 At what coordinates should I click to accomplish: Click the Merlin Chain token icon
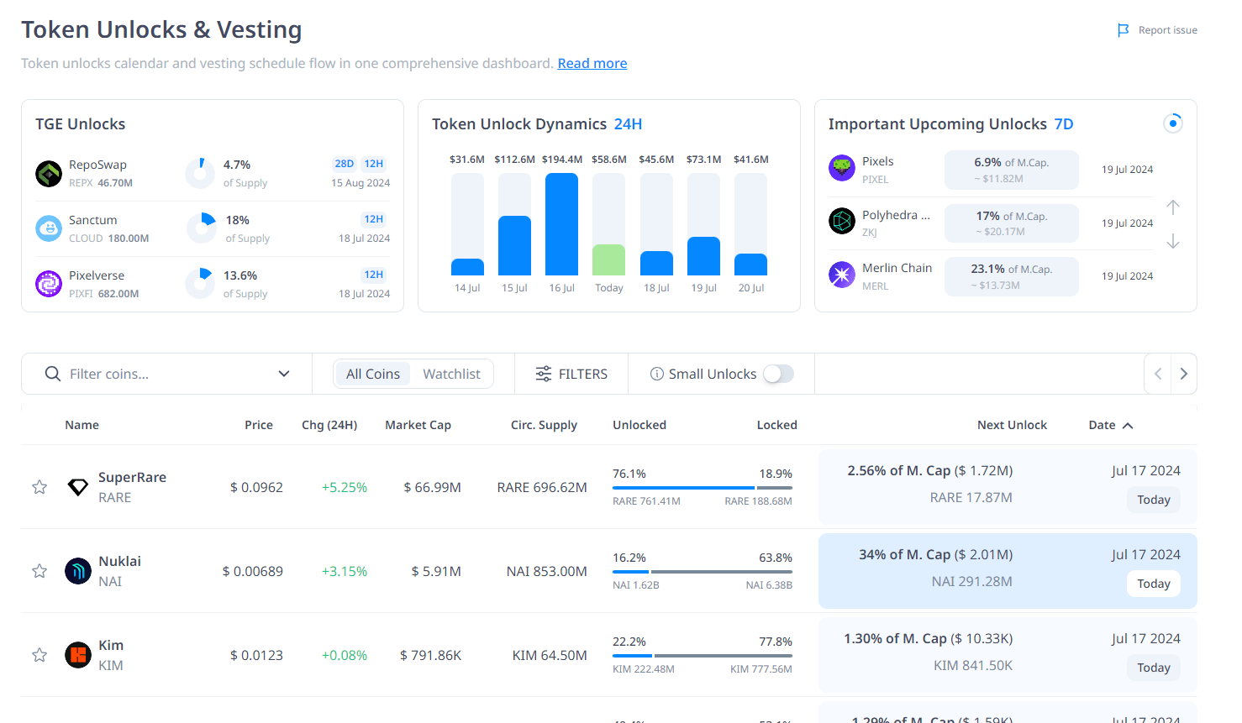[x=841, y=275]
